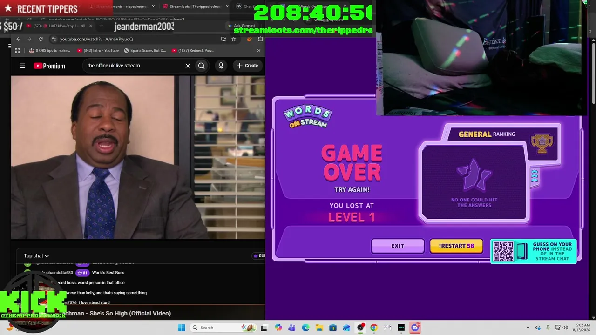Open '(1837) Redneck Pow...' bookmark
596x335 pixels.
[193, 50]
